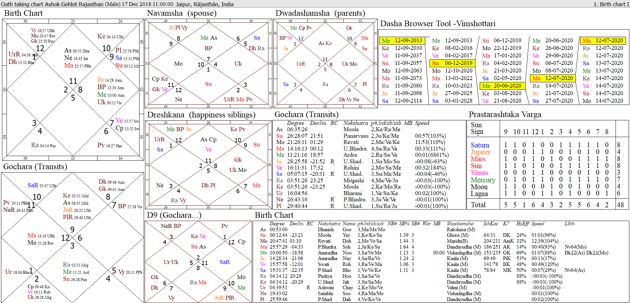This screenshot has width=630, height=303.
Task: Select the 1. Birth chart I label
Action: click(611, 4)
